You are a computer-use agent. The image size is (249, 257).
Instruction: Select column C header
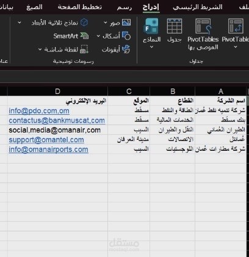(129, 92)
